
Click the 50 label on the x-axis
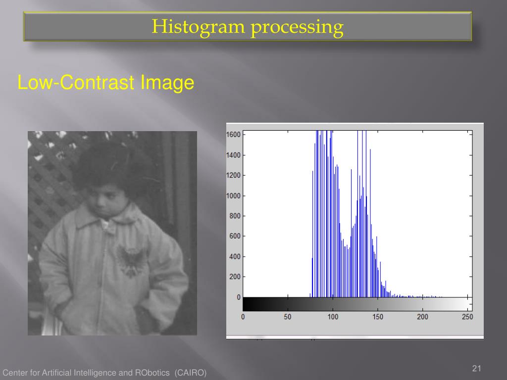(x=288, y=317)
